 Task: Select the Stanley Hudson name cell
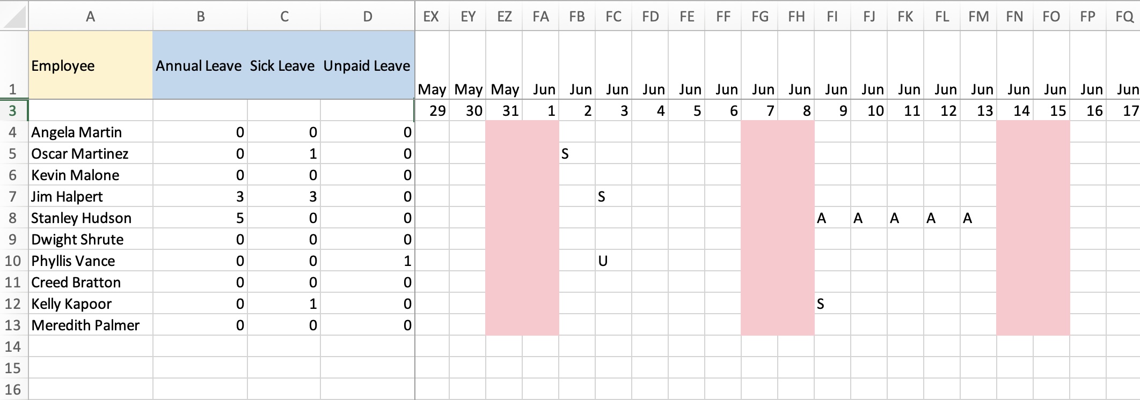click(x=91, y=218)
